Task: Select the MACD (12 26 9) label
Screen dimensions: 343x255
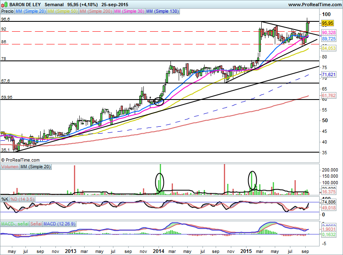Action: [59, 224]
